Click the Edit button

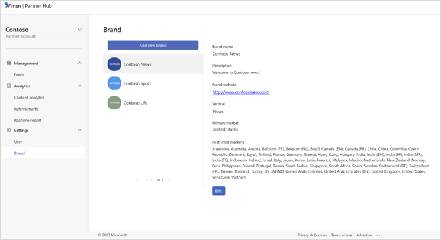tap(218, 191)
